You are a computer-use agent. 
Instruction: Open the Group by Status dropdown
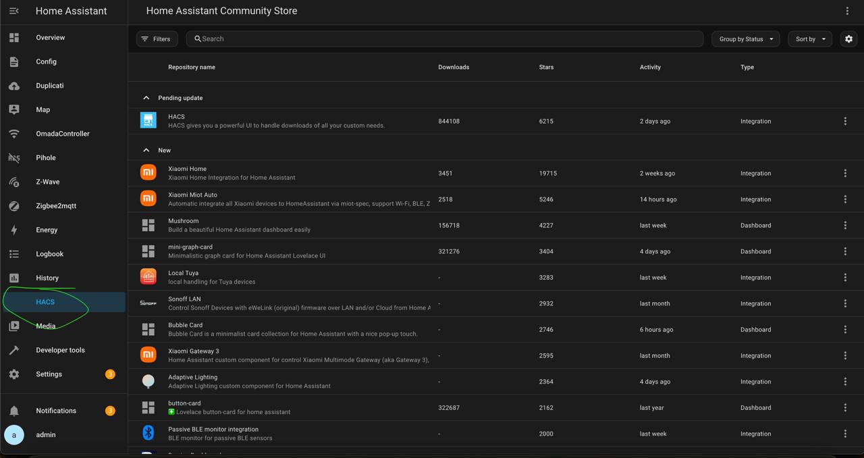(745, 39)
